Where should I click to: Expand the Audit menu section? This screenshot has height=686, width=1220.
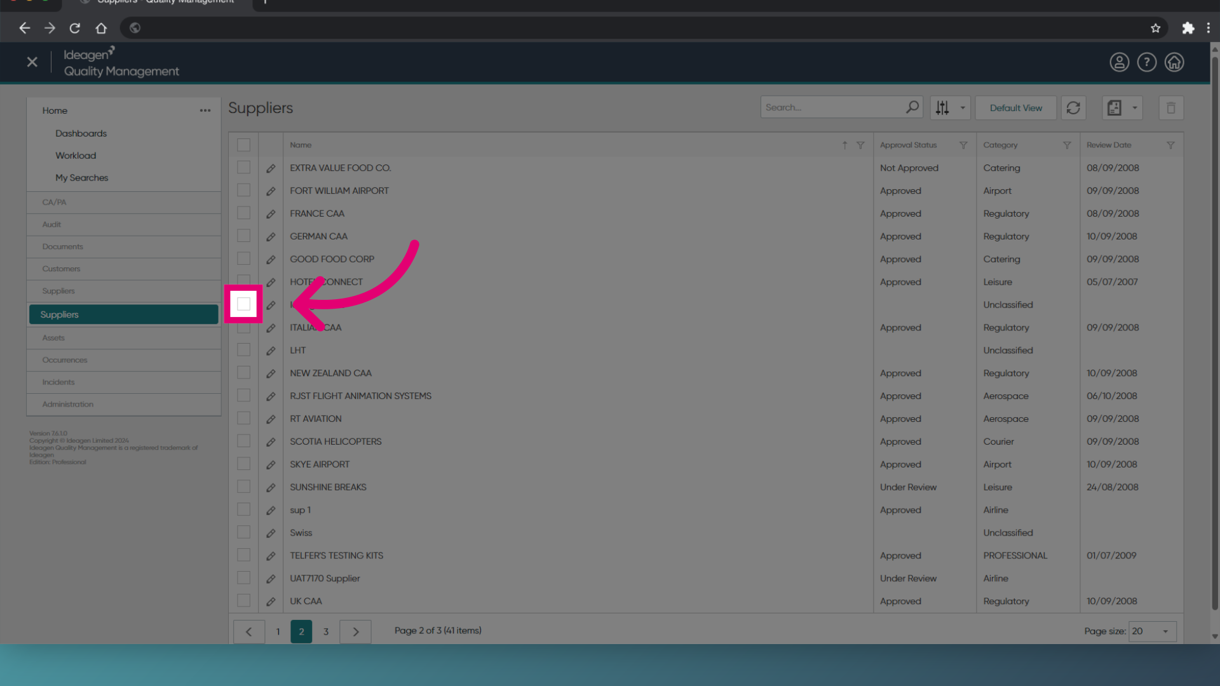124,225
